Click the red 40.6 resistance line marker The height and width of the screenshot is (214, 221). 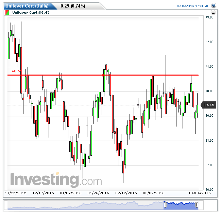click(103, 75)
